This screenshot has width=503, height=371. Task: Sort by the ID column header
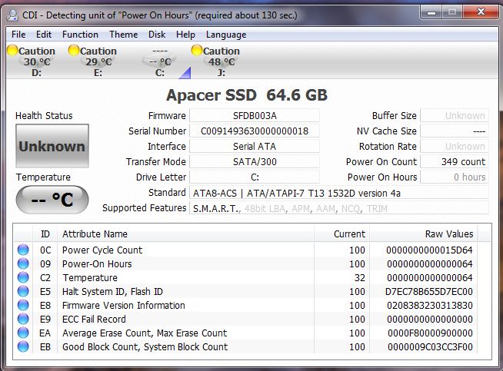45,234
